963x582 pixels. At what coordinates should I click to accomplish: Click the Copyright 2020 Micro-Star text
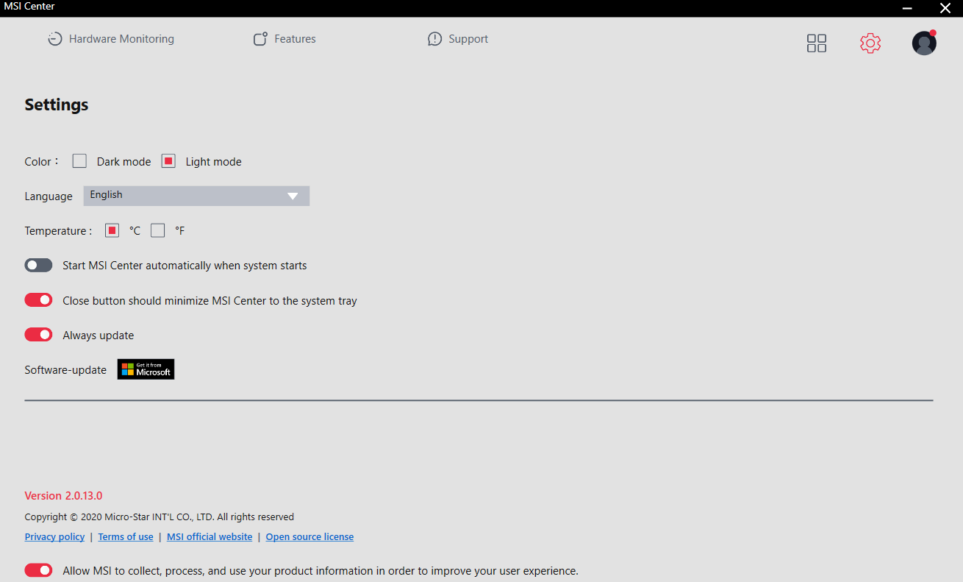[x=160, y=517]
